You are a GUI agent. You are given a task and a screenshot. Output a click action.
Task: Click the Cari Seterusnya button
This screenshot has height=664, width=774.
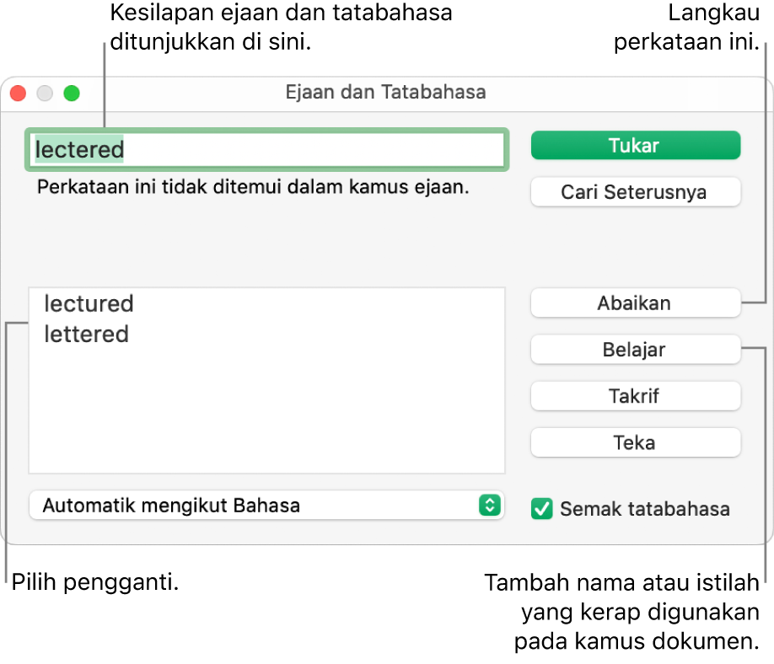tap(635, 192)
